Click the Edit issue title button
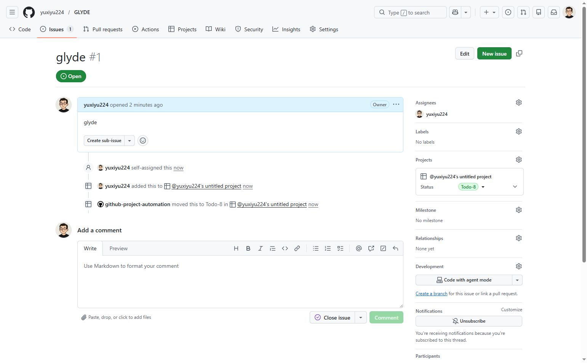The width and height of the screenshot is (587, 363). [x=465, y=54]
